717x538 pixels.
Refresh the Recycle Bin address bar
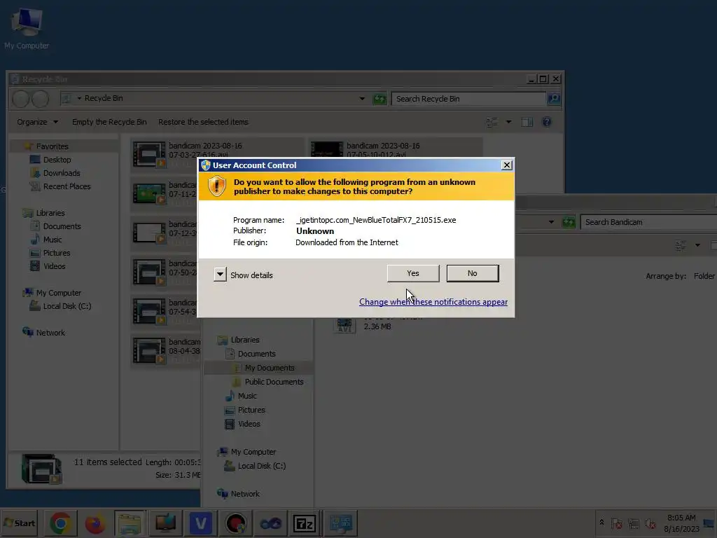click(x=380, y=99)
